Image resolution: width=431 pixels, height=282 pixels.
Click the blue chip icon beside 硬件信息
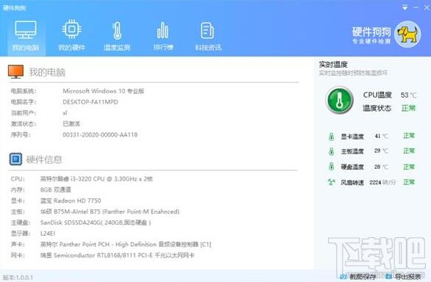15,159
